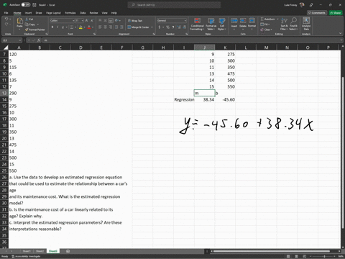This screenshot has height=259, width=345.
Task: Click the Share button
Action: [335, 13]
